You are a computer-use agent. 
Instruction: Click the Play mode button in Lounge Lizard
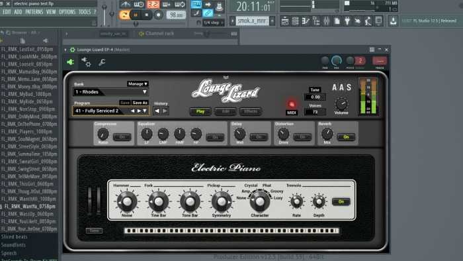point(200,111)
